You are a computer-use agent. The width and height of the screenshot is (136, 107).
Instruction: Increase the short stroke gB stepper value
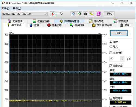coord(122,58)
